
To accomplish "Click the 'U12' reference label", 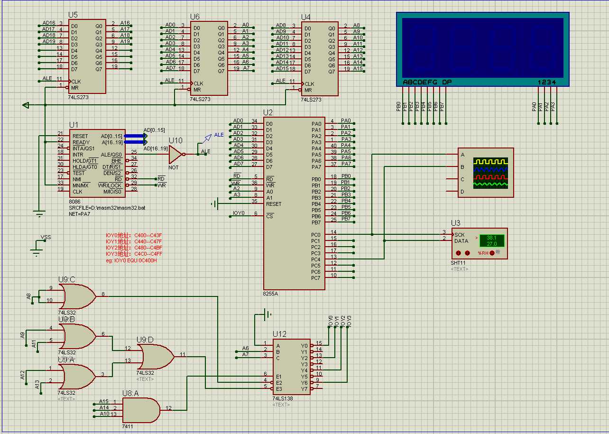I will 279,334.
